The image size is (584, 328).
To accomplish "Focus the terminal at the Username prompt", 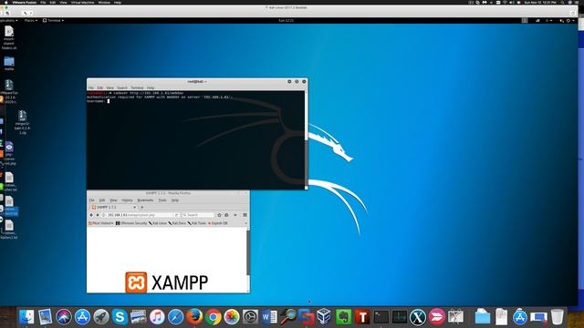I will tap(109, 101).
